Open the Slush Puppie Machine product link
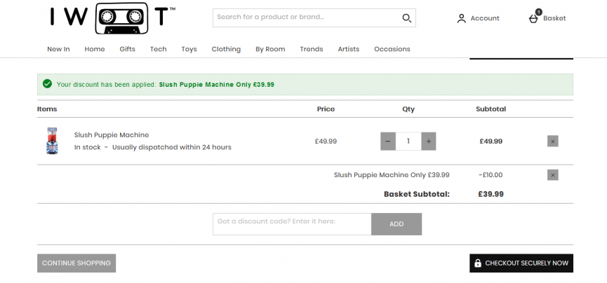Viewport: 607px width, 283px height. tap(112, 135)
